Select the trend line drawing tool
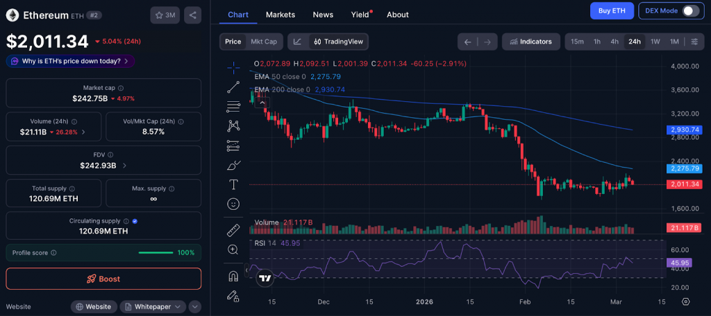The image size is (711, 316). point(233,87)
